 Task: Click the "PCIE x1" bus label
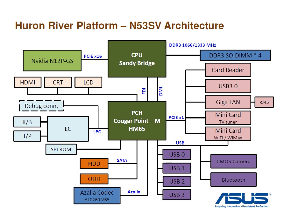click(x=176, y=117)
